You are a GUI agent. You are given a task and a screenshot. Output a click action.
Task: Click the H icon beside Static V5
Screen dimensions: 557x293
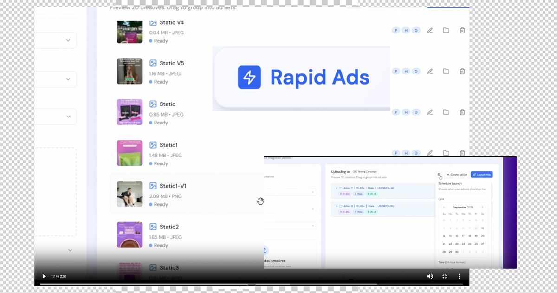point(406,71)
